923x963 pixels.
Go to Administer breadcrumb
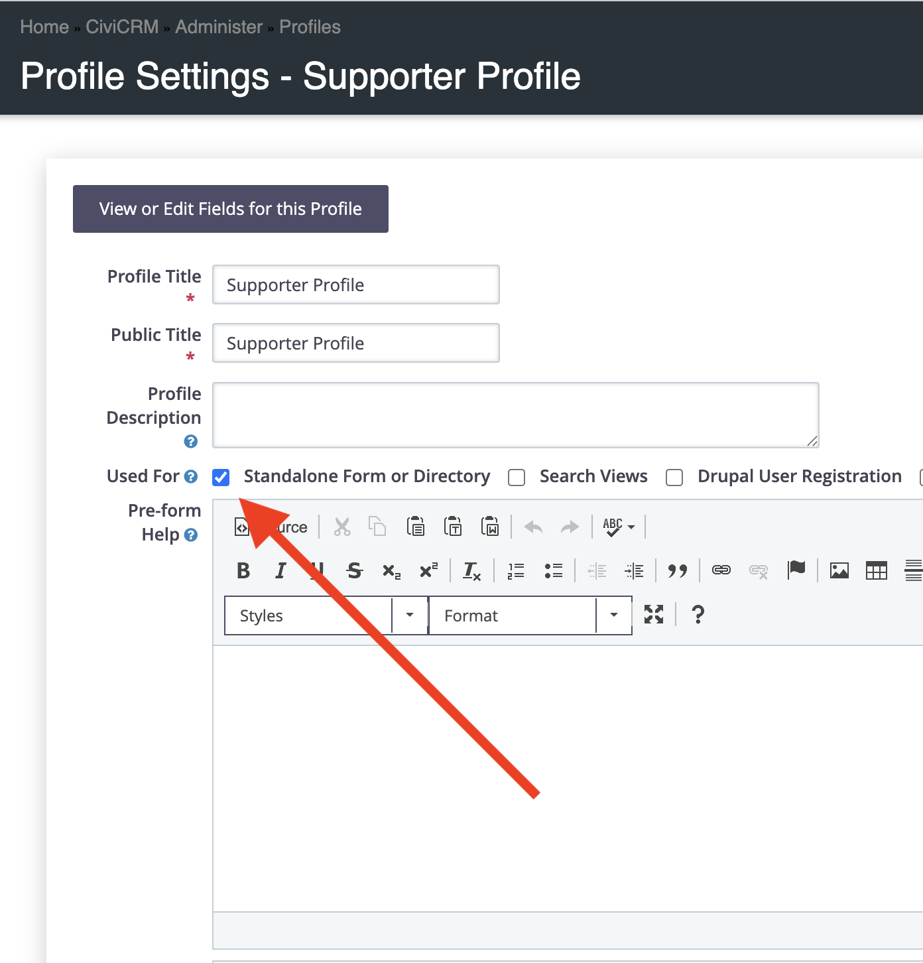point(219,27)
